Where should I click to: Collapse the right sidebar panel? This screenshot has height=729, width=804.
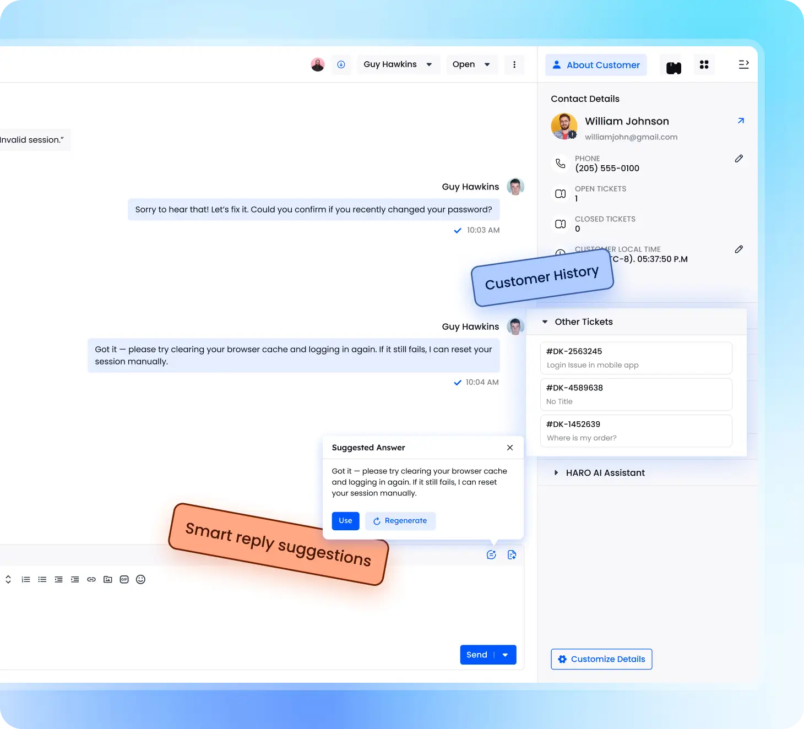[743, 64]
